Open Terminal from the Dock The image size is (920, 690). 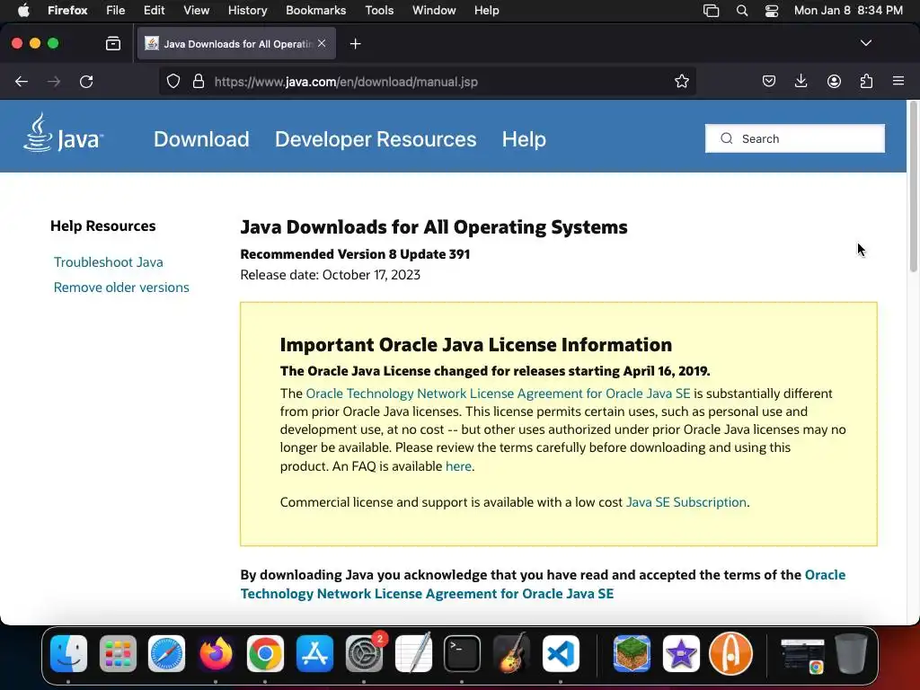[463, 653]
